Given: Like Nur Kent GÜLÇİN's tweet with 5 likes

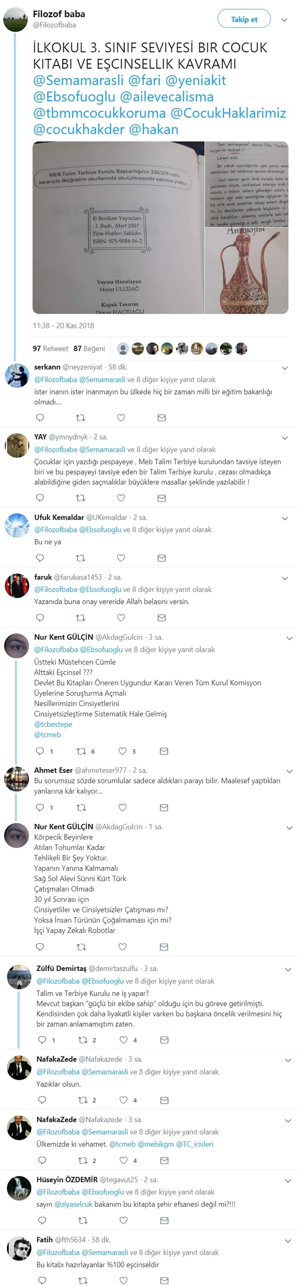Looking at the screenshot, I should [x=123, y=751].
